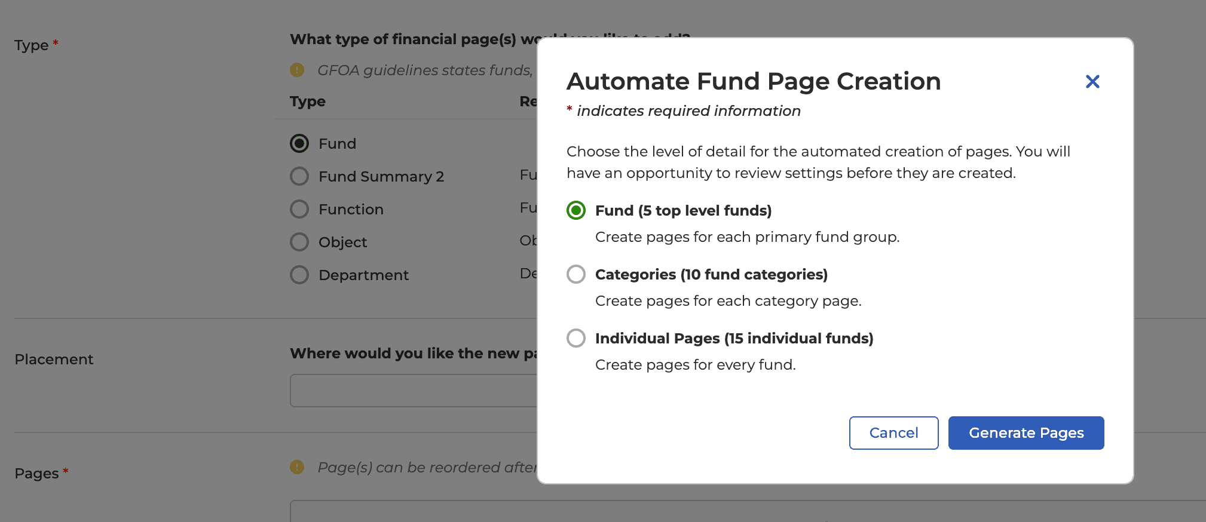Open the placement location input box

coord(412,391)
